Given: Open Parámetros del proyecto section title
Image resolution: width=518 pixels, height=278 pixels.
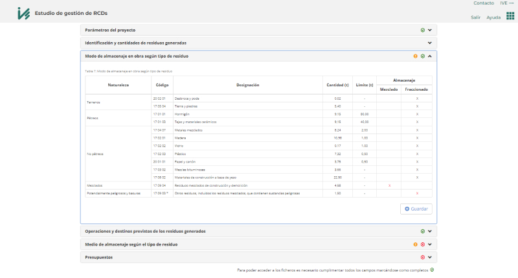Looking at the screenshot, I should pyautogui.click(x=110, y=30).
